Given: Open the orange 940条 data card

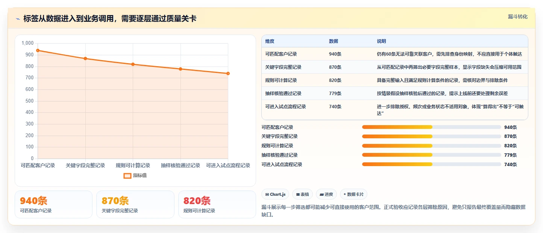Looking at the screenshot, I should click(53, 204).
